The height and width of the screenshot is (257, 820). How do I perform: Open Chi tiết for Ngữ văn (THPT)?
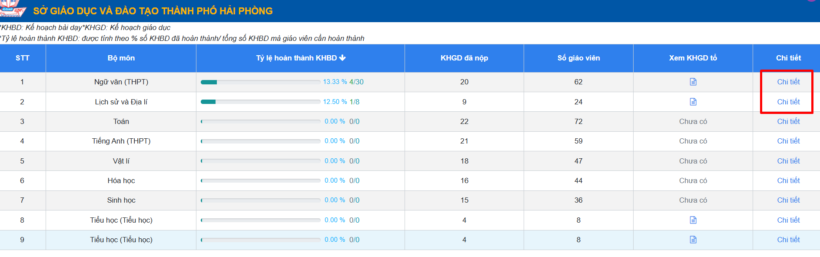pos(788,82)
